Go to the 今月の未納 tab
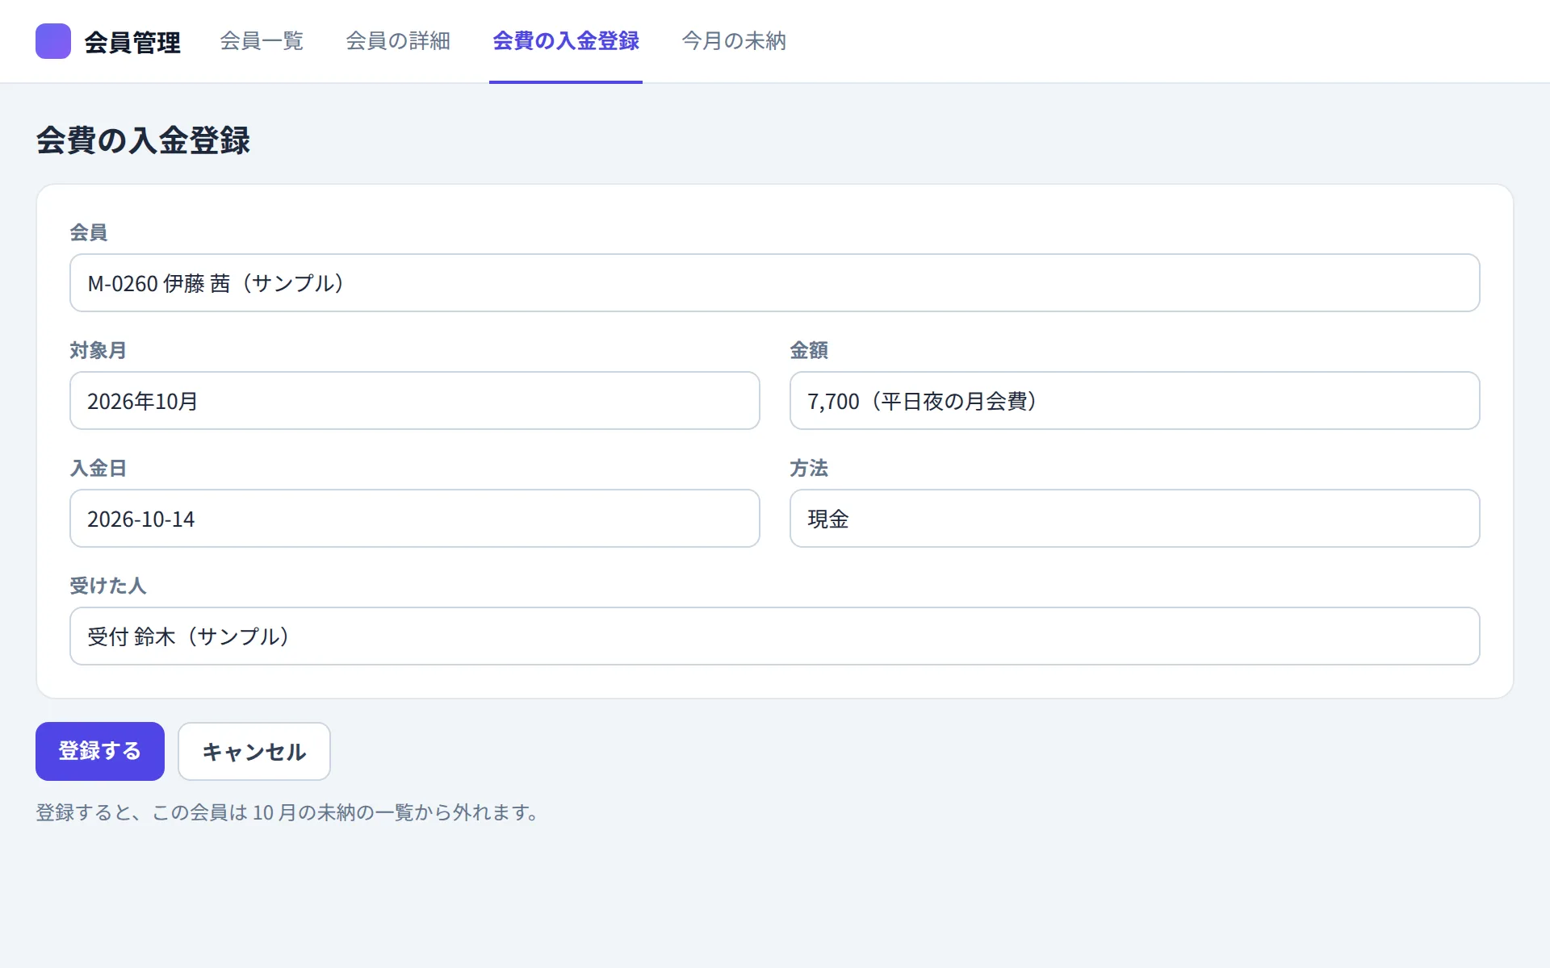 [x=734, y=41]
